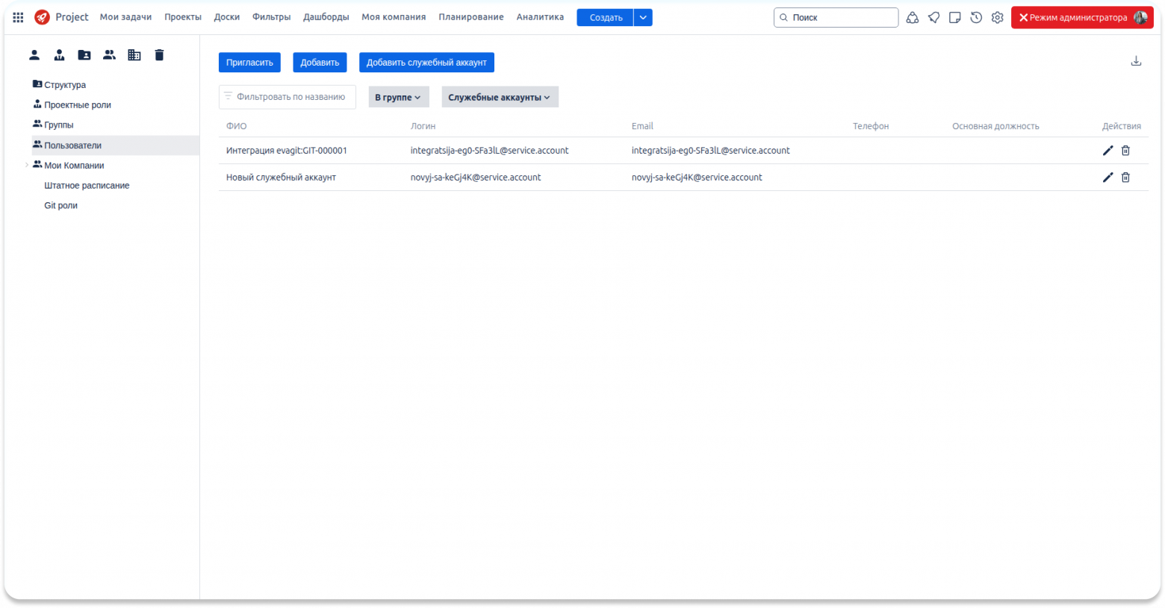Open the Моя компания menu
This screenshot has height=608, width=1165.
[x=394, y=17]
